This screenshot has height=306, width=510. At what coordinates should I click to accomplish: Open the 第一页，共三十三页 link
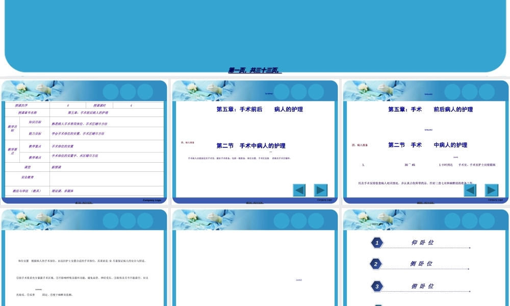pyautogui.click(x=255, y=68)
